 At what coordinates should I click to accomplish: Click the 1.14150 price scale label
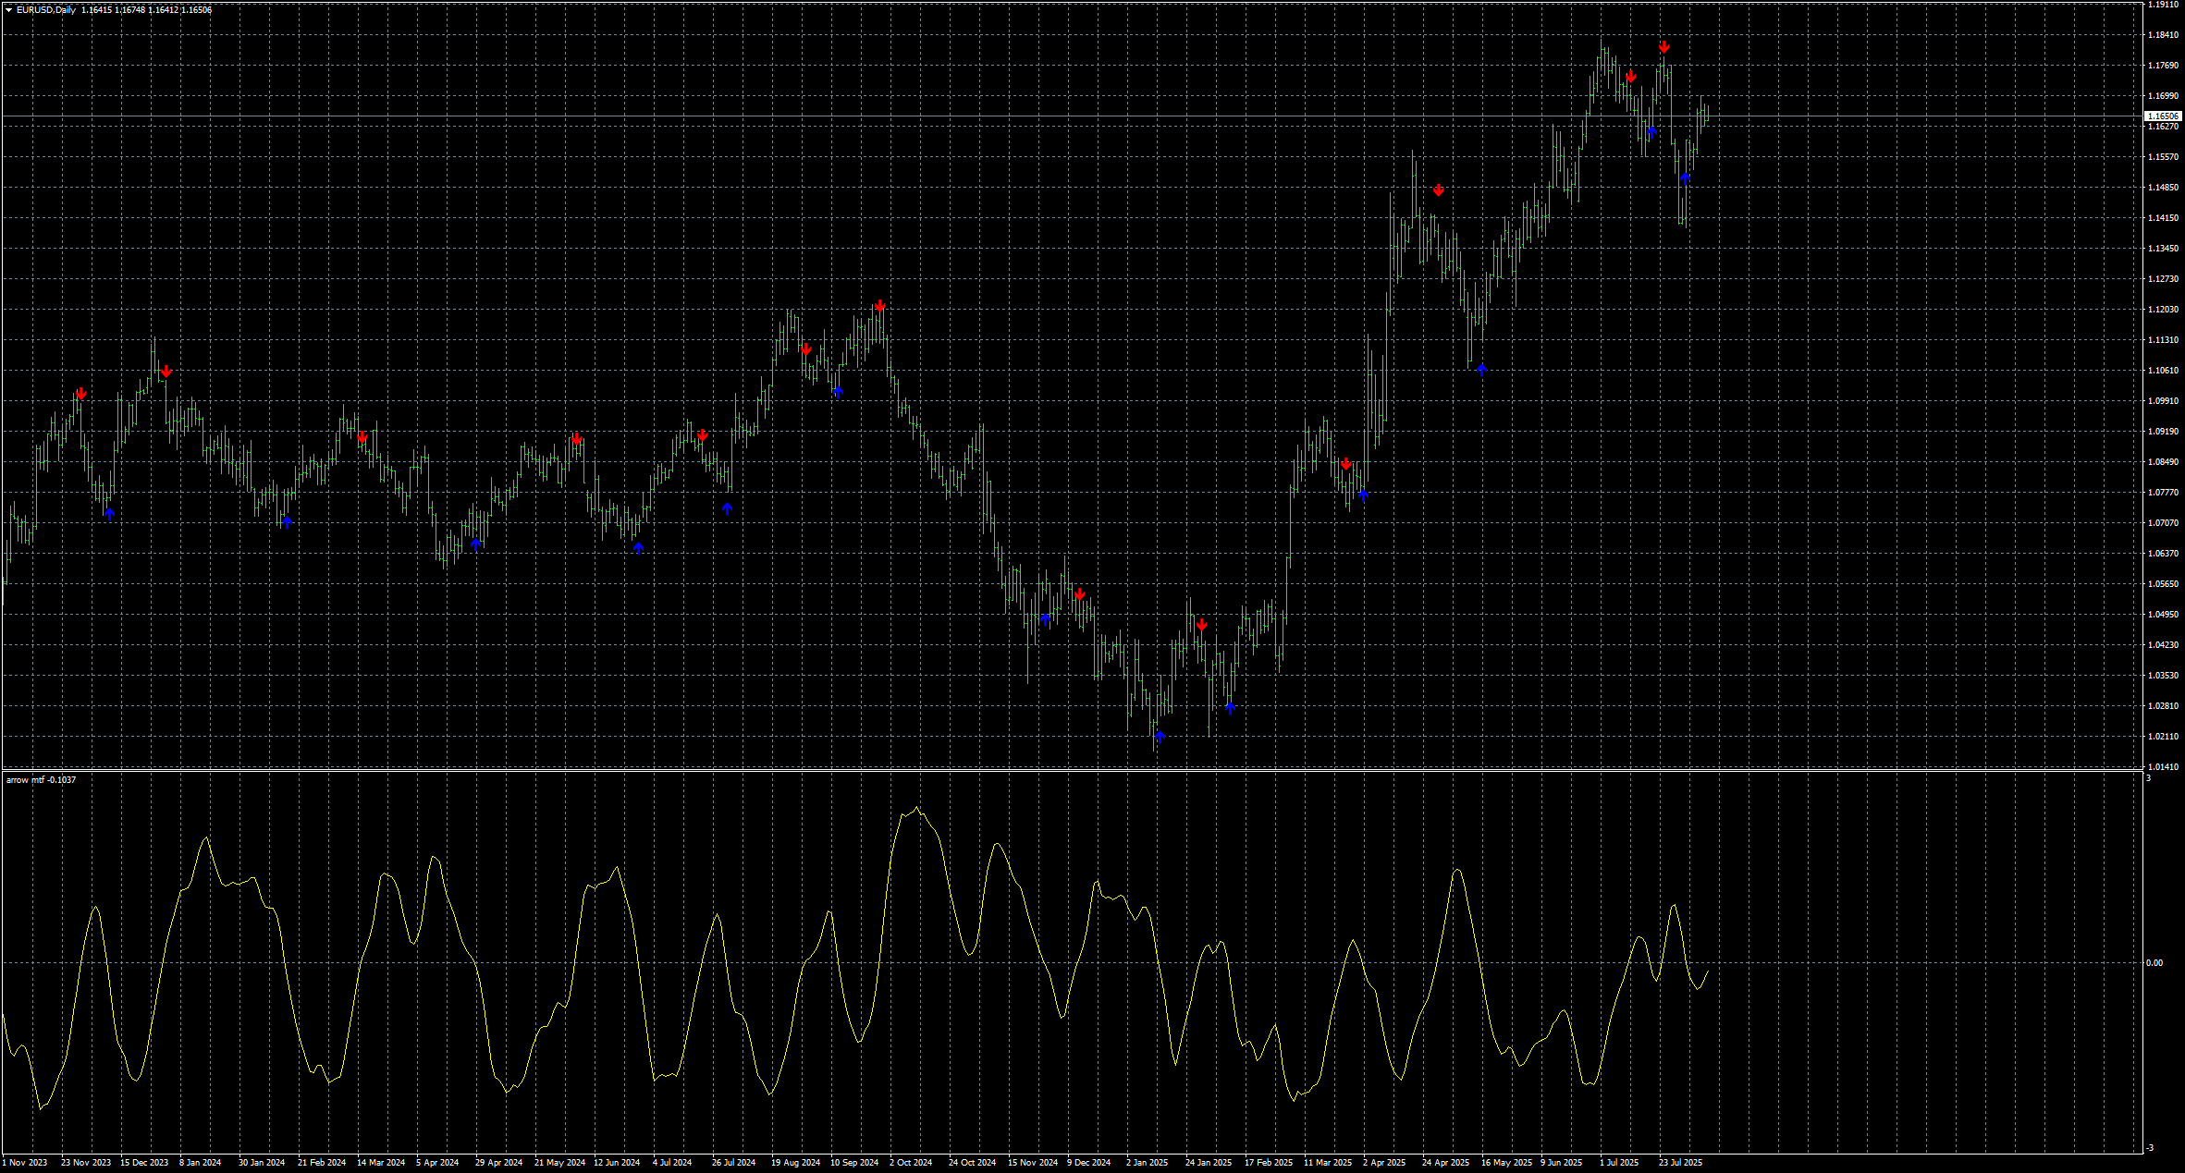2161,218
